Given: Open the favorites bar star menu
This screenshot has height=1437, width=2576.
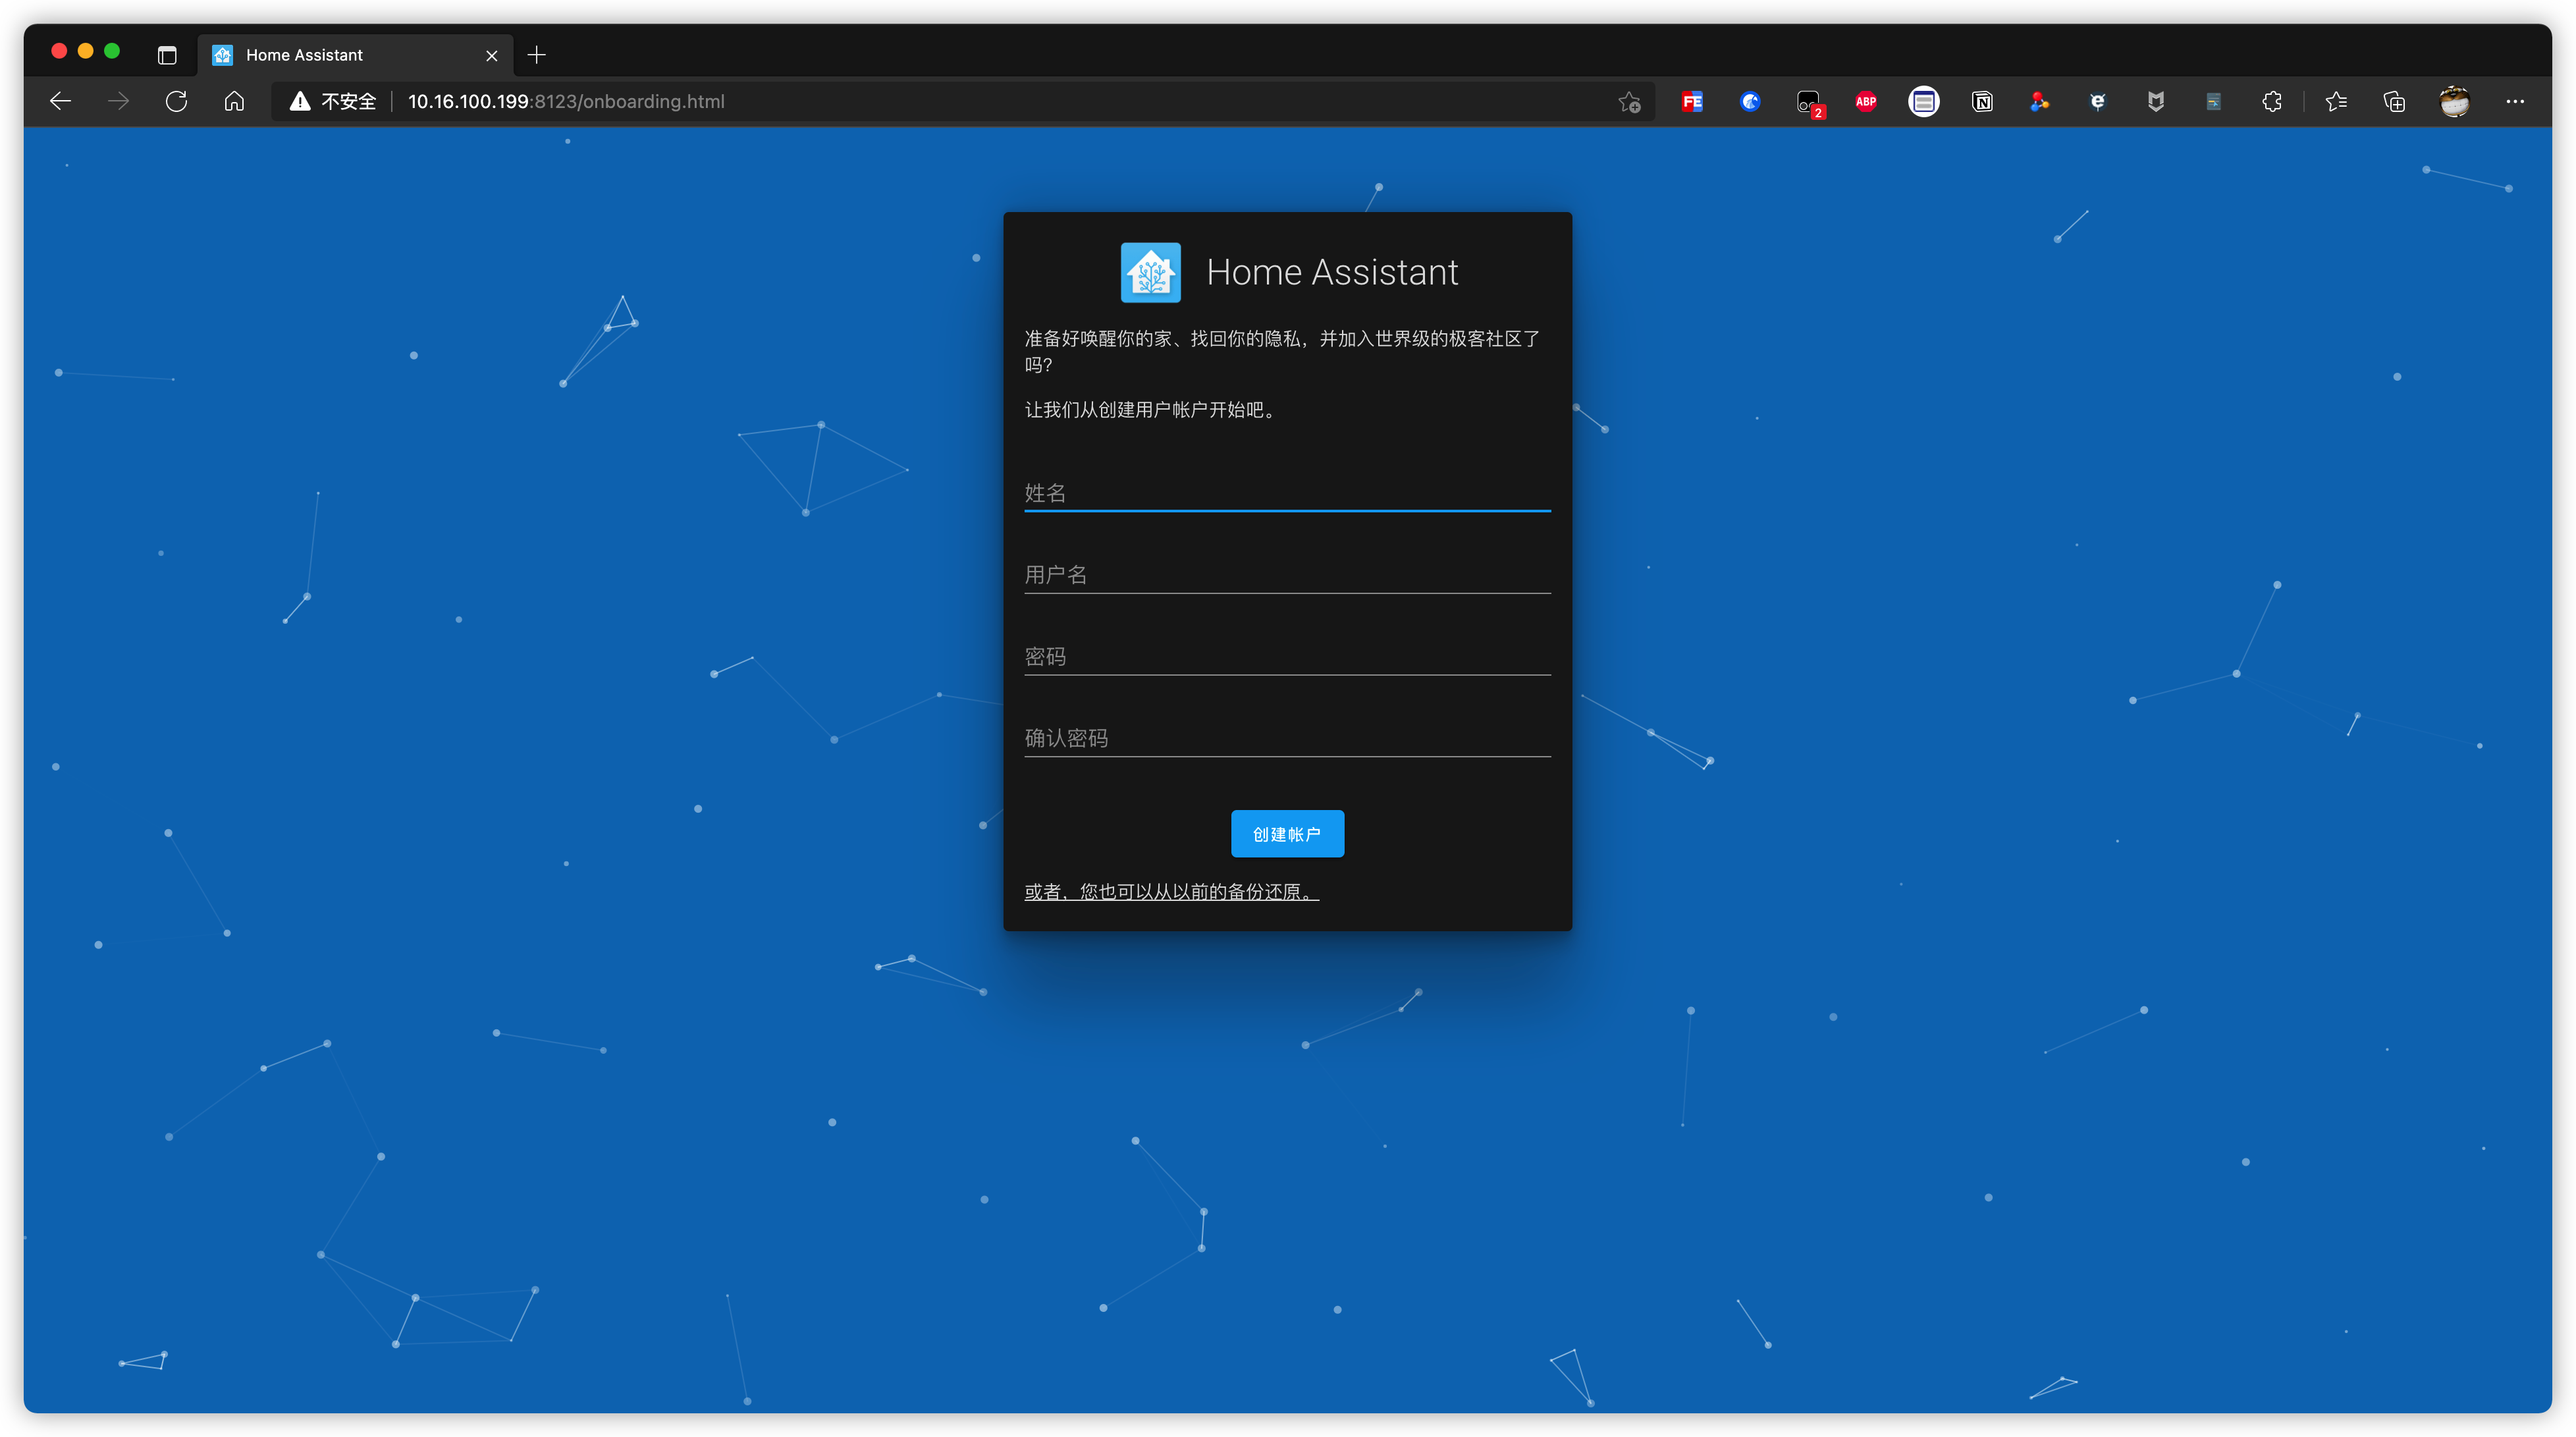Looking at the screenshot, I should (2336, 101).
